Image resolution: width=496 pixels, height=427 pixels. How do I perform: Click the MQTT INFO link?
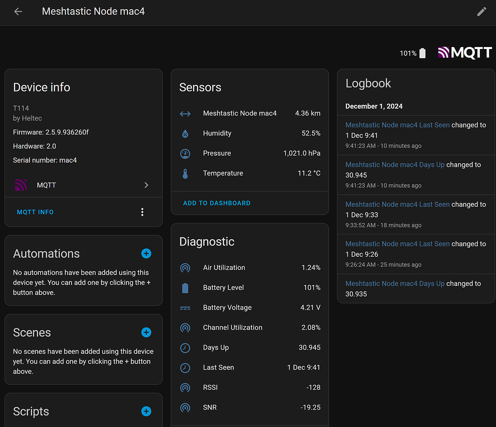(34, 212)
